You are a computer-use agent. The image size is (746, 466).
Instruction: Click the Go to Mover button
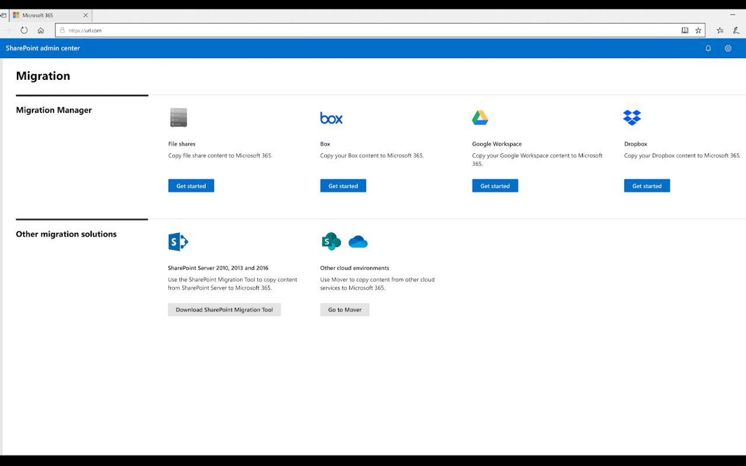(x=344, y=310)
